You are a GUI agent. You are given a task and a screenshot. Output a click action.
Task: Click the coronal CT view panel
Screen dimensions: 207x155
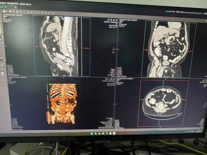click(169, 49)
